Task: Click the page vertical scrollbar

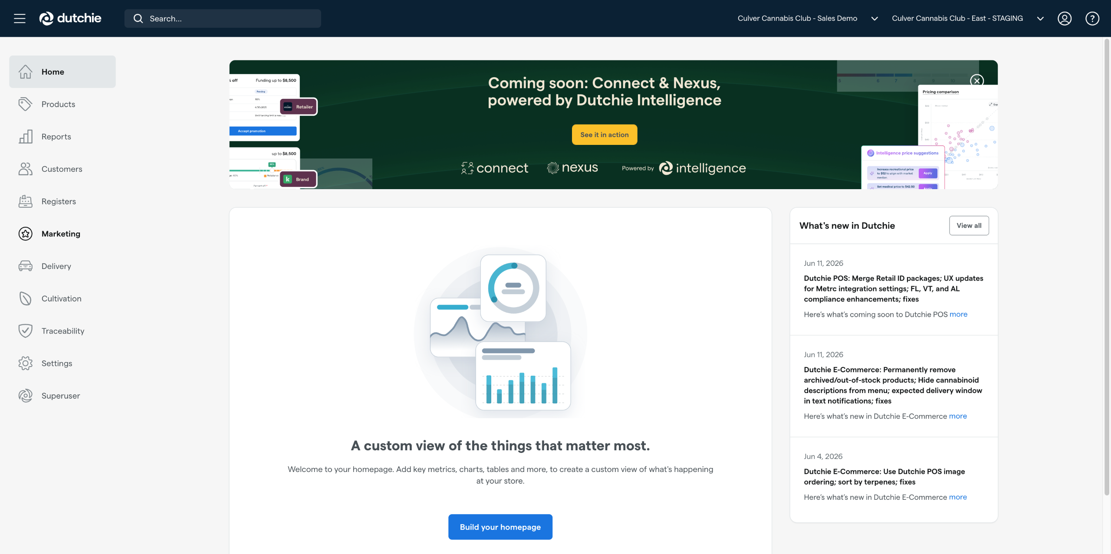Action: coord(1107,267)
